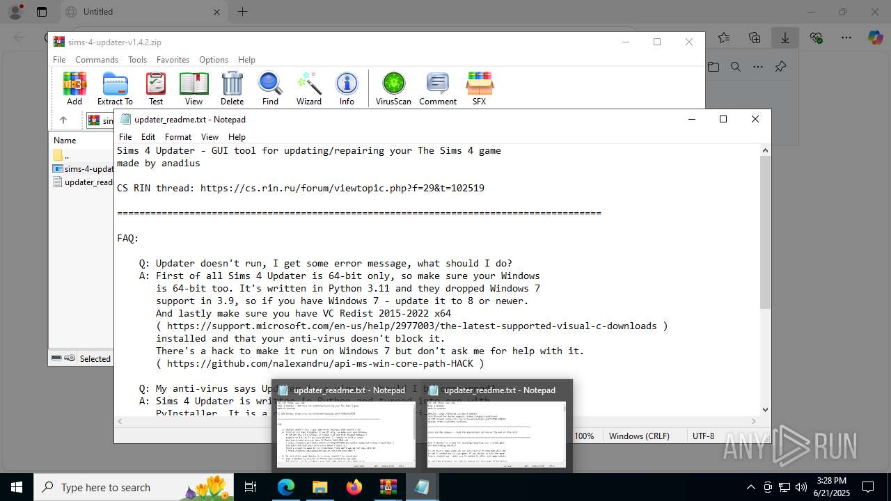Viewport: 891px width, 501px height.
Task: Open the Tools menu in WinRAR
Action: 137,60
